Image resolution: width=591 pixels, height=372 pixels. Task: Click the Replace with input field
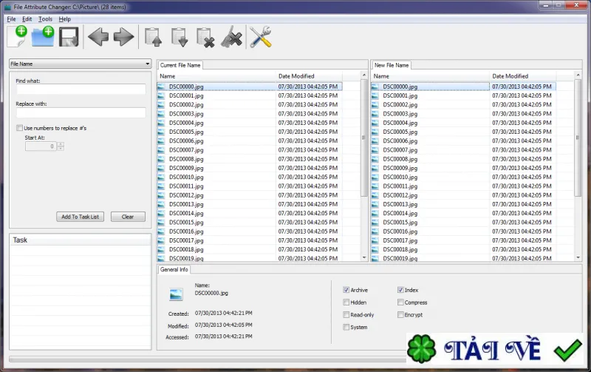pos(81,112)
